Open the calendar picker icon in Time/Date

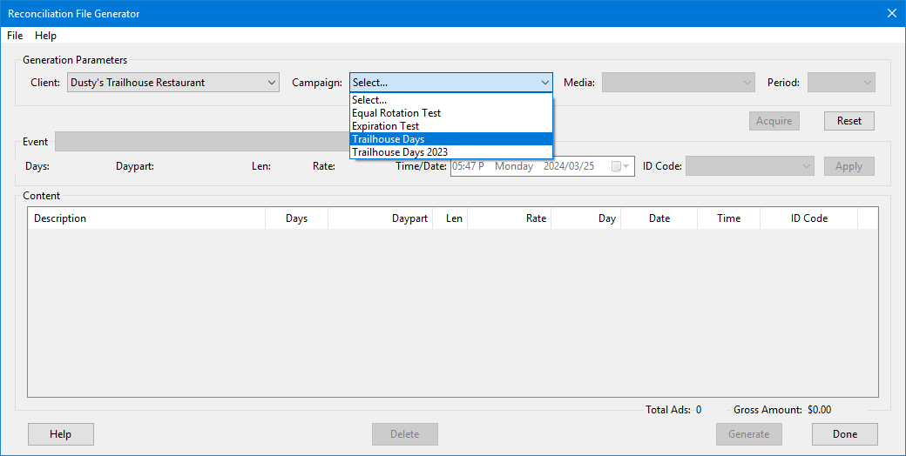tap(618, 166)
